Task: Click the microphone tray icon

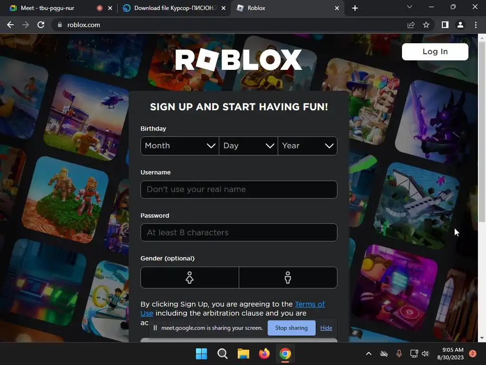Action: (x=399, y=354)
